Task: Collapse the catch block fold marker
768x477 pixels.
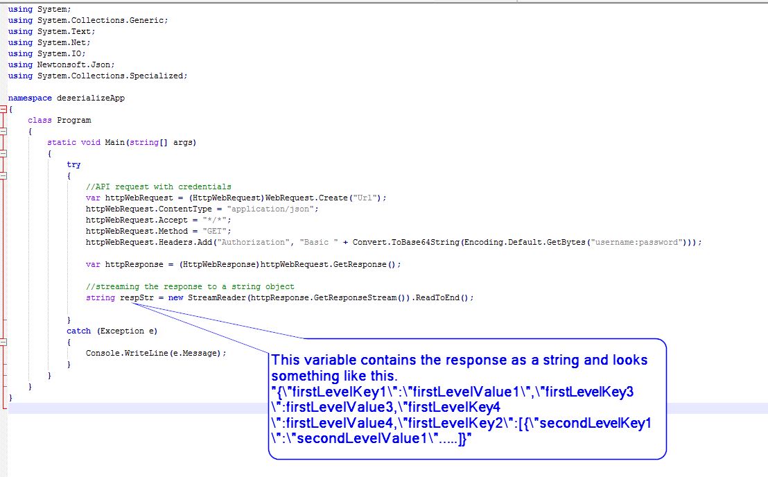Action: coord(3,342)
